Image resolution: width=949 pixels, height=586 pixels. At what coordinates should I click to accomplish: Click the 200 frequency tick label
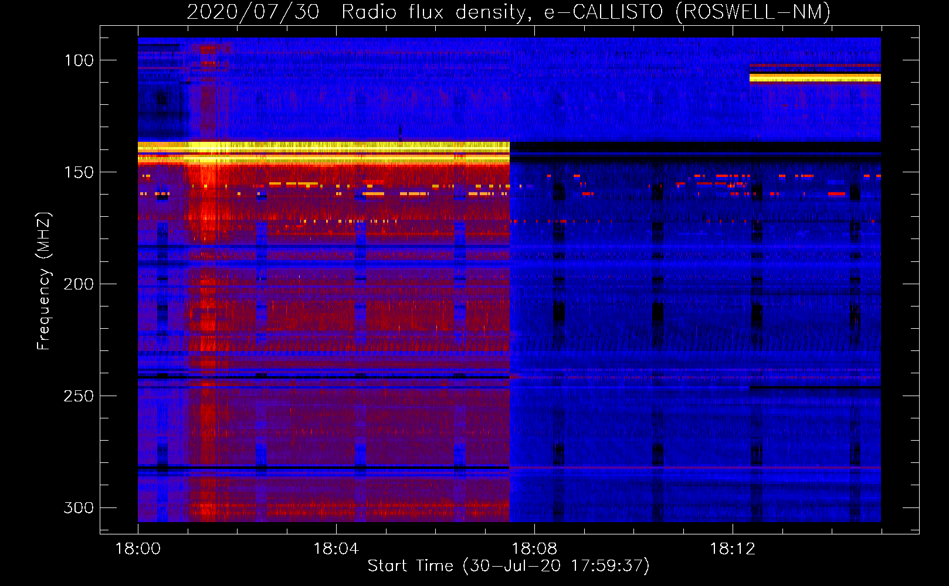coord(79,284)
